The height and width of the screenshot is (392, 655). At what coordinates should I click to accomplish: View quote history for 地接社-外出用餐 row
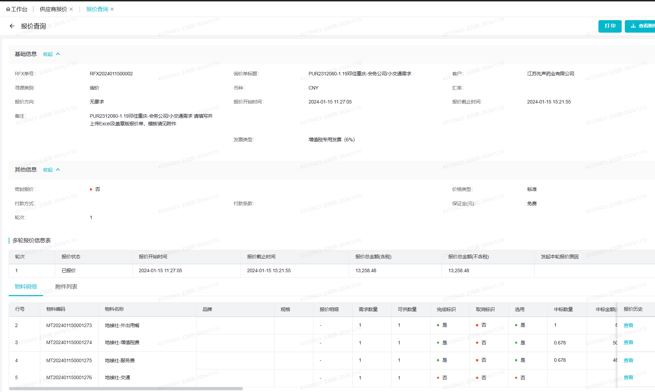point(628,325)
